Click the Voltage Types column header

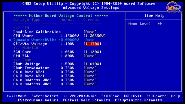click(28, 20)
